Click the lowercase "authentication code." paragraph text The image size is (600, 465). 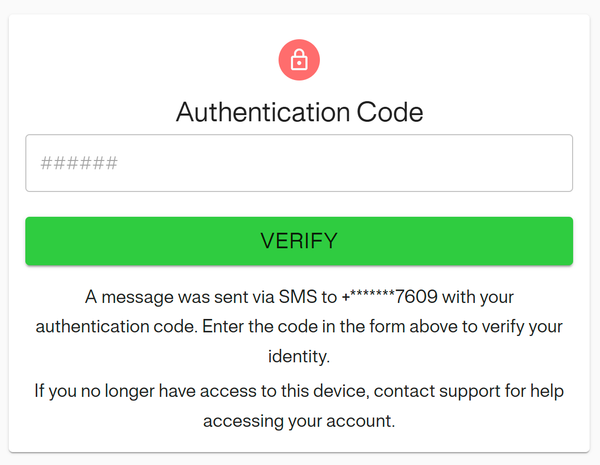[117, 327]
